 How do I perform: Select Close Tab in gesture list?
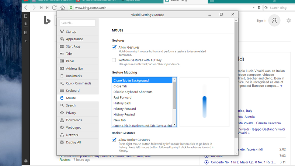click(x=142, y=86)
